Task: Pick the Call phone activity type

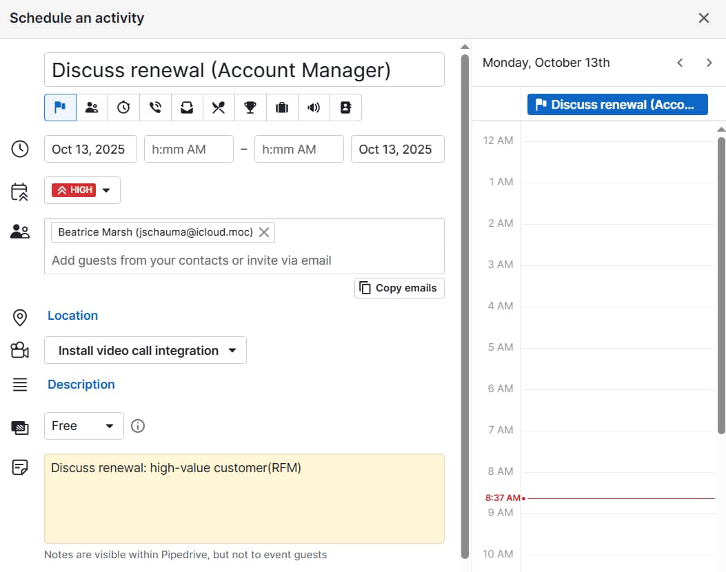Action: pyautogui.click(x=155, y=108)
